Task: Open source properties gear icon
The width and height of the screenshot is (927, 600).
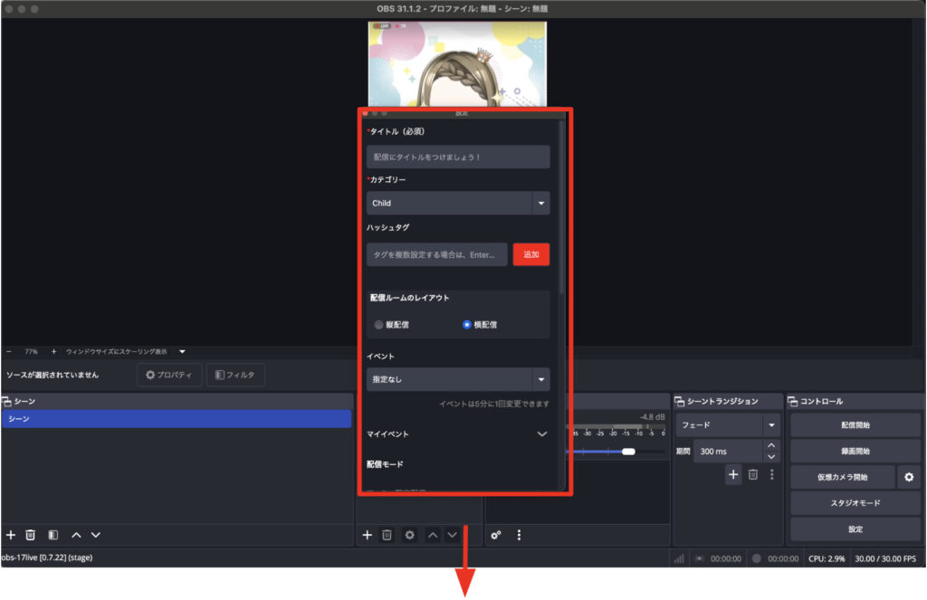Action: [x=410, y=535]
